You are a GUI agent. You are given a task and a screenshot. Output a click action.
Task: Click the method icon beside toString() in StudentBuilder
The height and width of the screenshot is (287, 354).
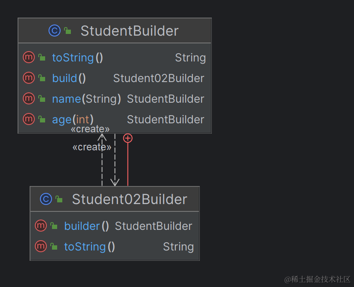point(29,57)
